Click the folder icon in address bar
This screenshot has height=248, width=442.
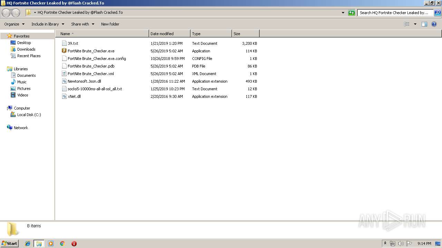tap(29, 12)
